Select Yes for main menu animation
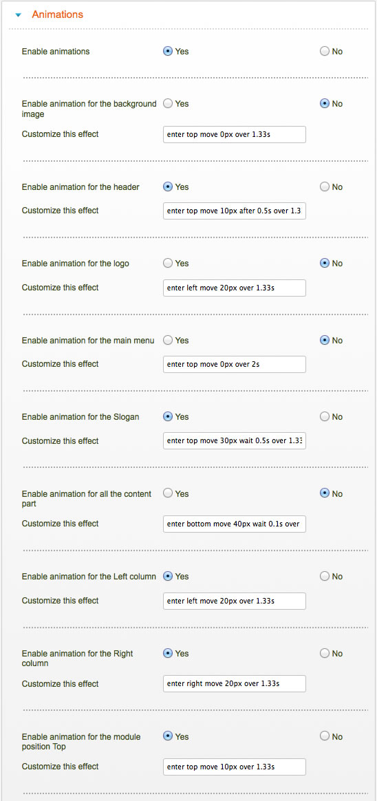 [x=168, y=340]
